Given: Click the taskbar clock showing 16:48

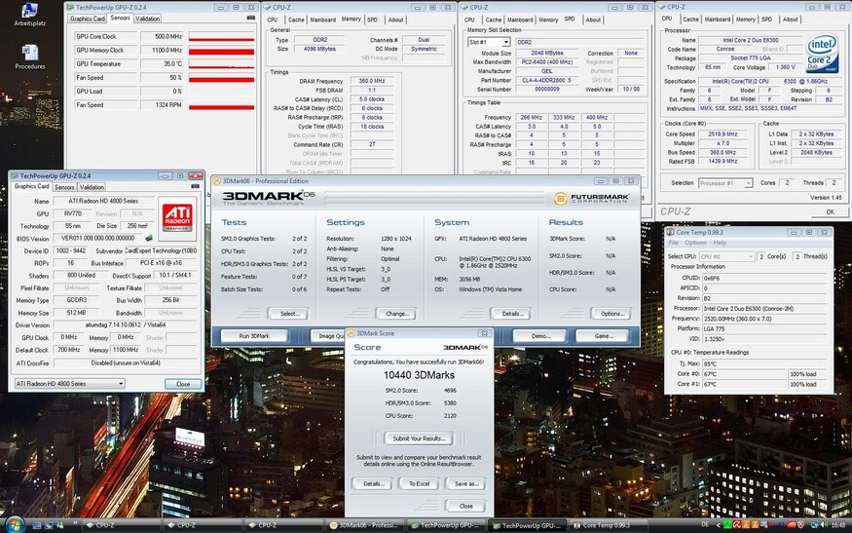Looking at the screenshot, I should (x=837, y=525).
